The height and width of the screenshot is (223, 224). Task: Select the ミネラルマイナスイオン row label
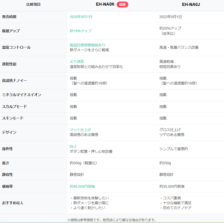(22, 95)
